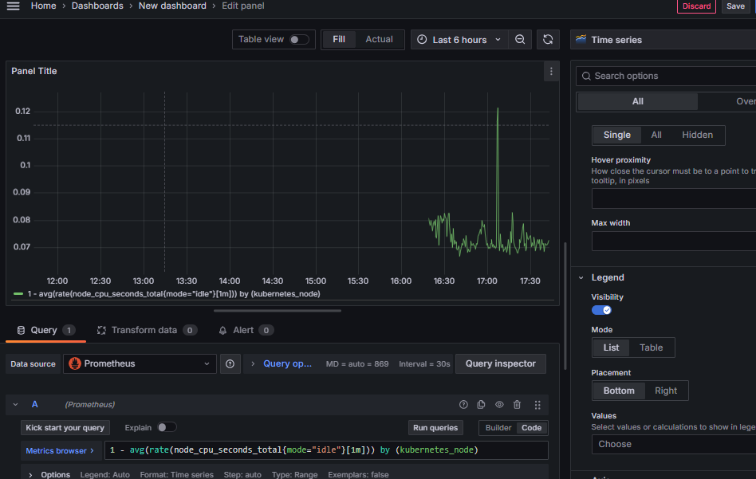Open the panel's three-dot menu
This screenshot has height=479, width=756.
(550, 72)
